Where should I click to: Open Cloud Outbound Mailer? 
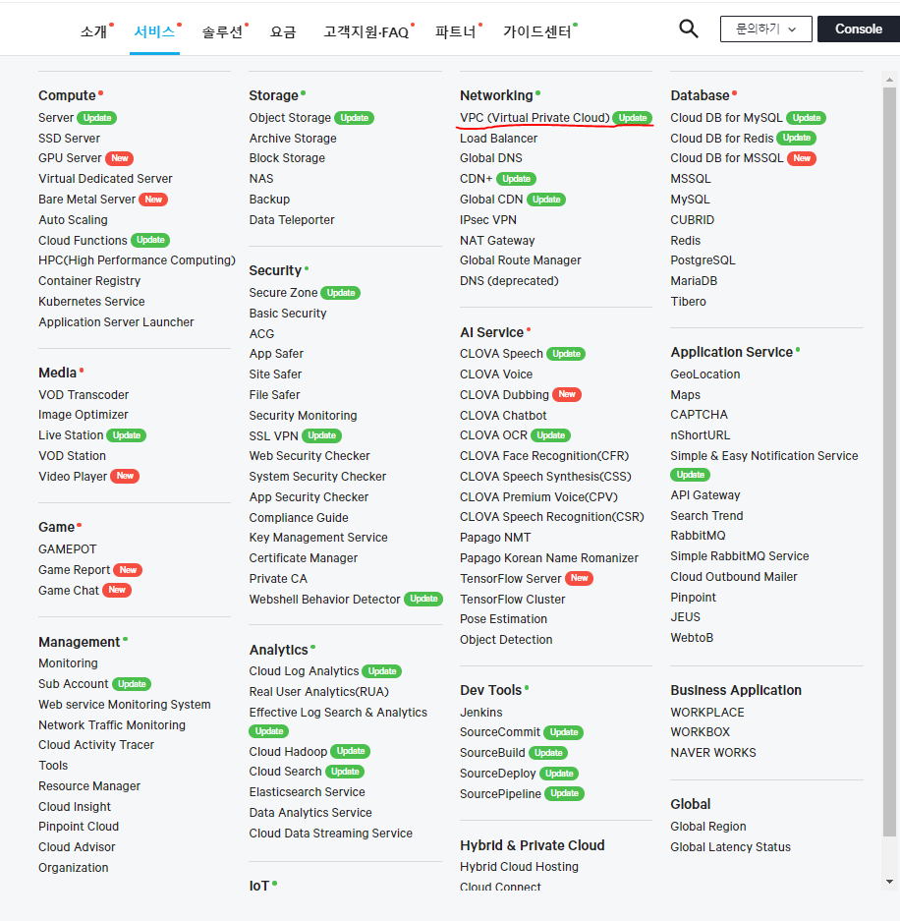(733, 577)
